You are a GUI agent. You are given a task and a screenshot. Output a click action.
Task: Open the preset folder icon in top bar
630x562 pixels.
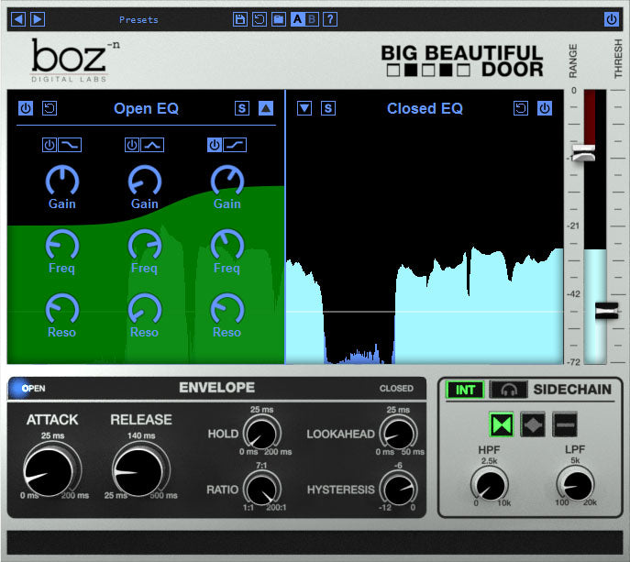pyautogui.click(x=278, y=19)
